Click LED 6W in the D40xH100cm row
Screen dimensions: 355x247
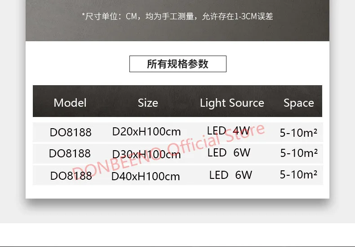point(231,175)
